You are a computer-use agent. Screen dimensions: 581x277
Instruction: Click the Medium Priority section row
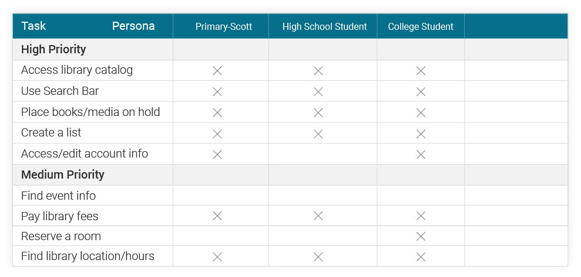[x=290, y=175]
